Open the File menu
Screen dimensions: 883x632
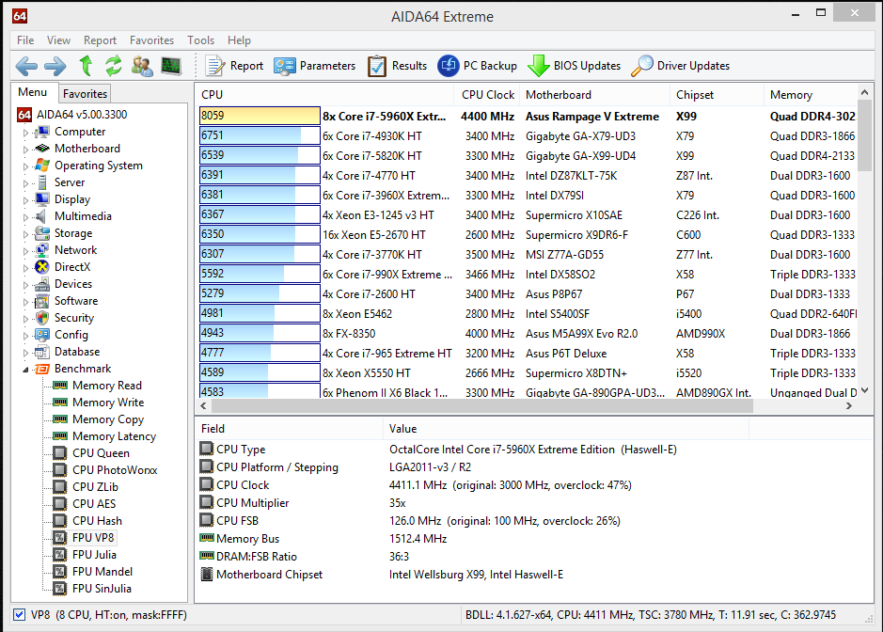[x=25, y=40]
